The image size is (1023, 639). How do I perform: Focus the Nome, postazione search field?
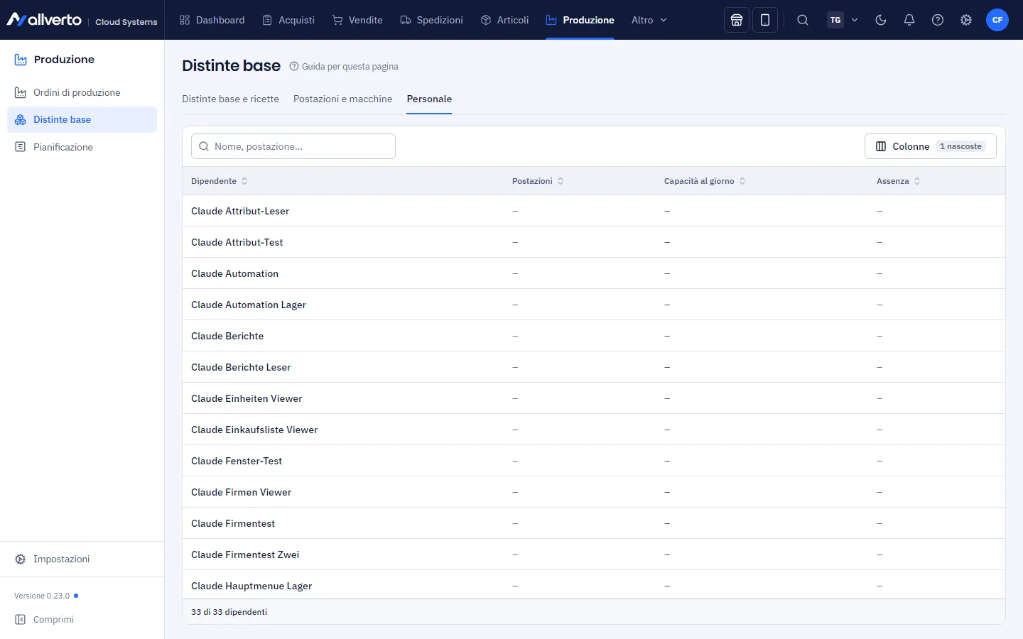[x=293, y=146]
